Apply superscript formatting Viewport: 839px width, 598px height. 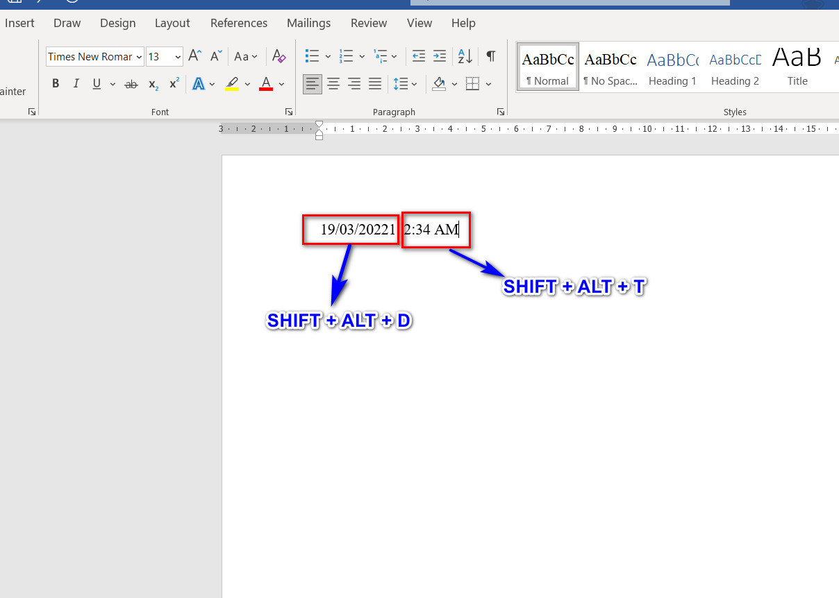click(x=174, y=84)
